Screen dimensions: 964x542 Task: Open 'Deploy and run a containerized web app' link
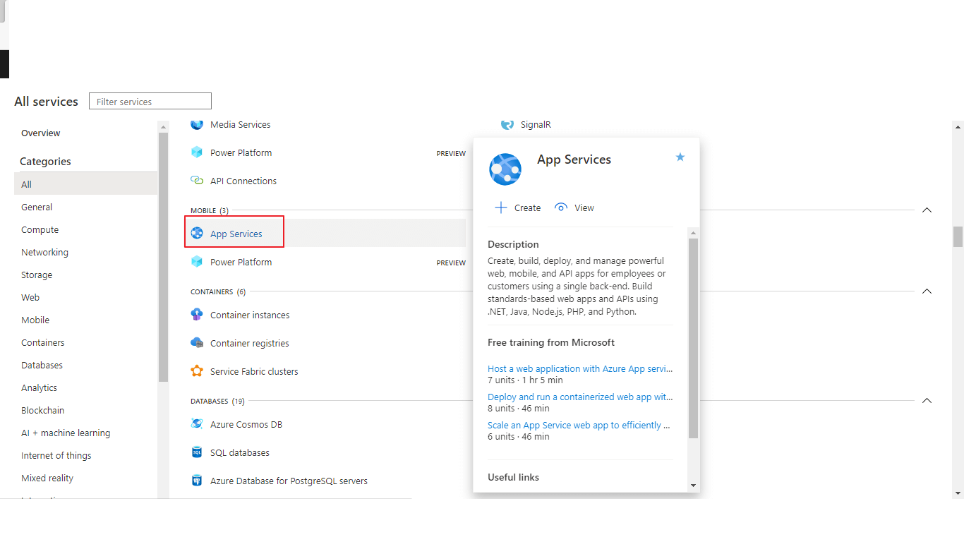click(580, 397)
